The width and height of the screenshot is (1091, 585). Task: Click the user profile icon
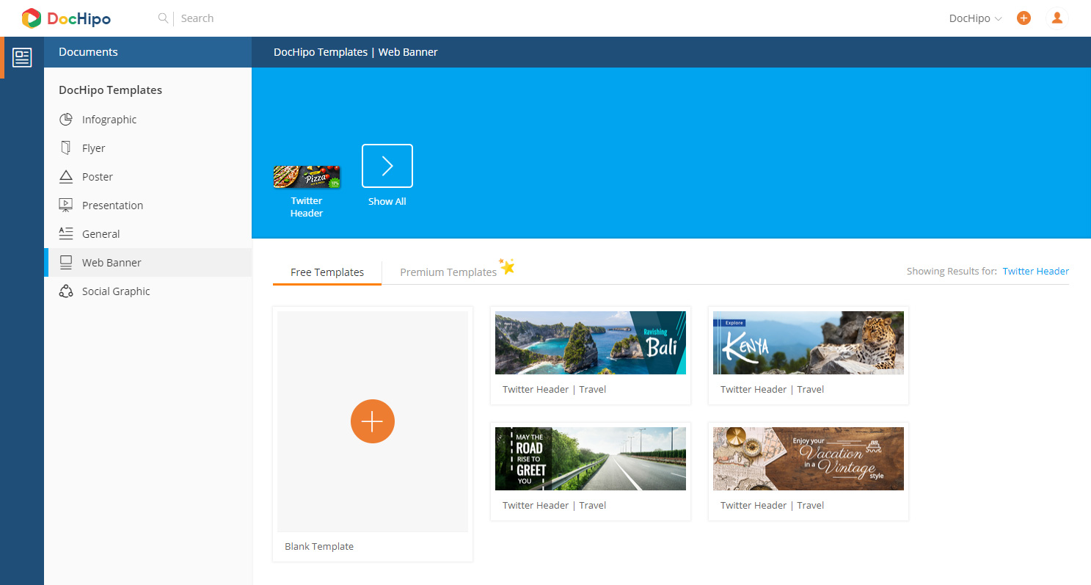coord(1057,18)
